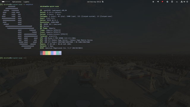Image resolution: width=190 pixels, height=107 pixels.
Task: Click the round gray tray icon with blue badge
Action: coord(167,2)
